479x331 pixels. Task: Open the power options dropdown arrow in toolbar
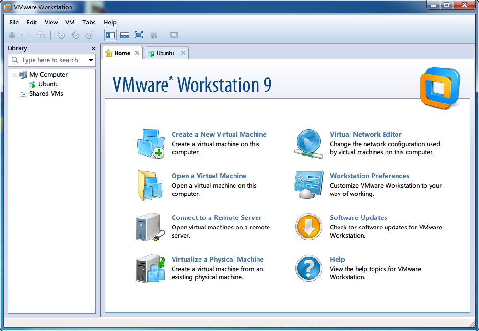(22, 35)
